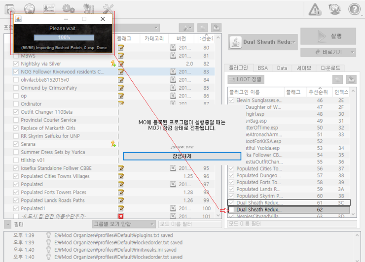Screen dimensions: 365x262
Task: Click 모드 이름 필터 field under mod list
Action: tap(190, 224)
